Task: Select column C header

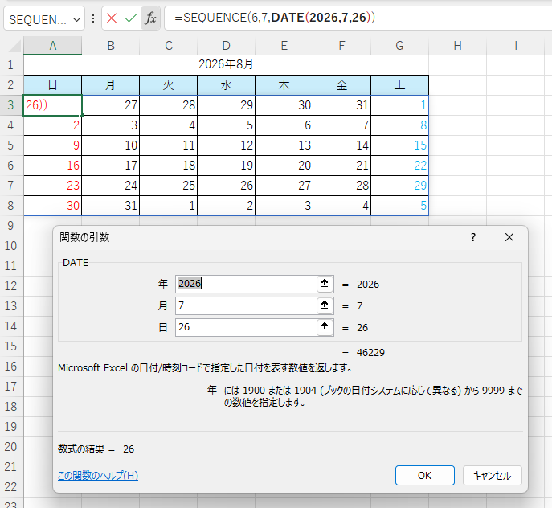Action: tap(168, 46)
